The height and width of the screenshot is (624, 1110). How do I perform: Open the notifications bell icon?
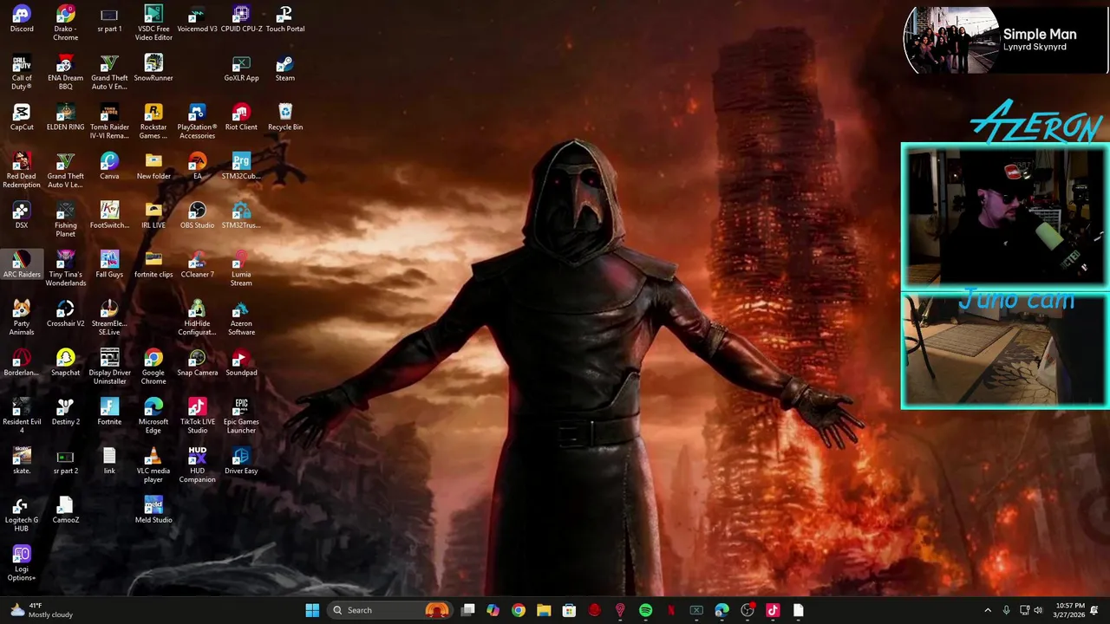(1094, 610)
